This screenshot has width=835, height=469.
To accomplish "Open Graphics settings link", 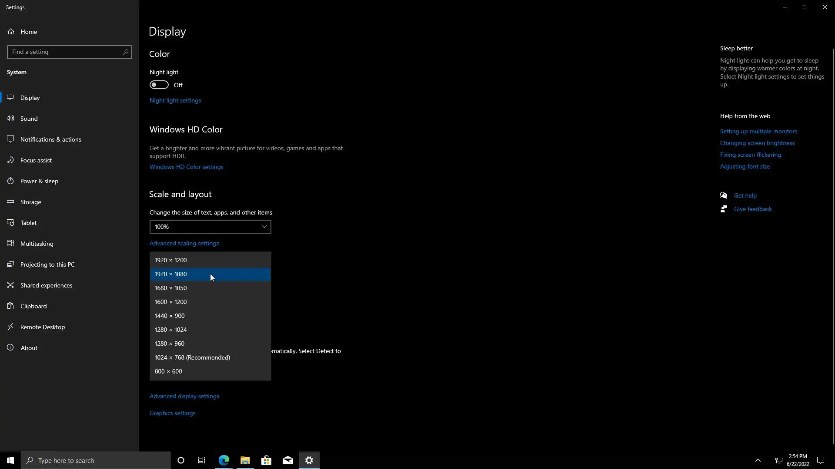I will 172,413.
